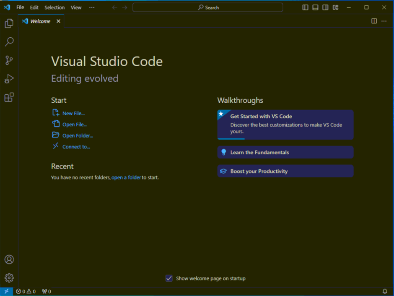The height and width of the screenshot is (296, 394).
Task: Go back with the left arrow
Action: 114,8
